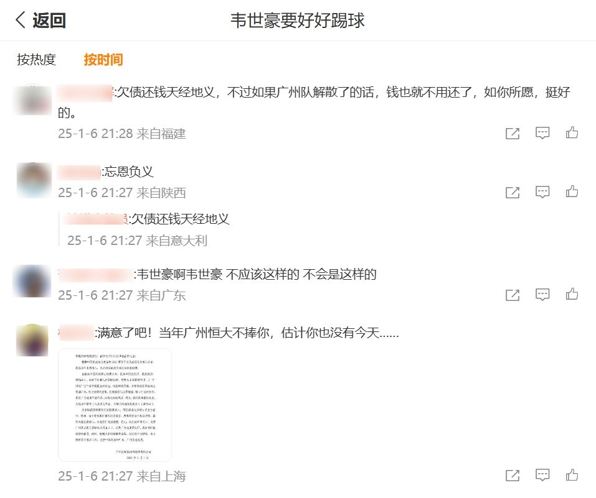Open avatar of the 广东 commenter
596x498 pixels.
coord(32,281)
